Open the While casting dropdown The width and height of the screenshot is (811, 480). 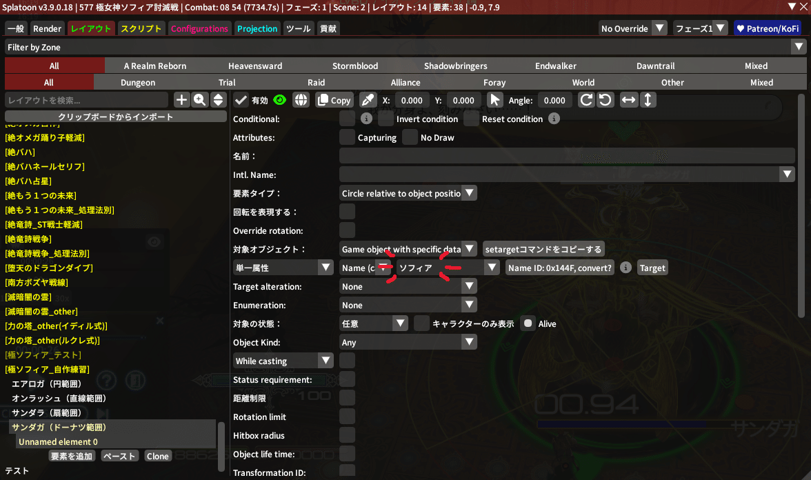point(283,361)
